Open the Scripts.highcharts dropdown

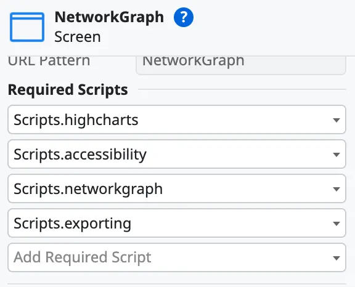click(177, 119)
